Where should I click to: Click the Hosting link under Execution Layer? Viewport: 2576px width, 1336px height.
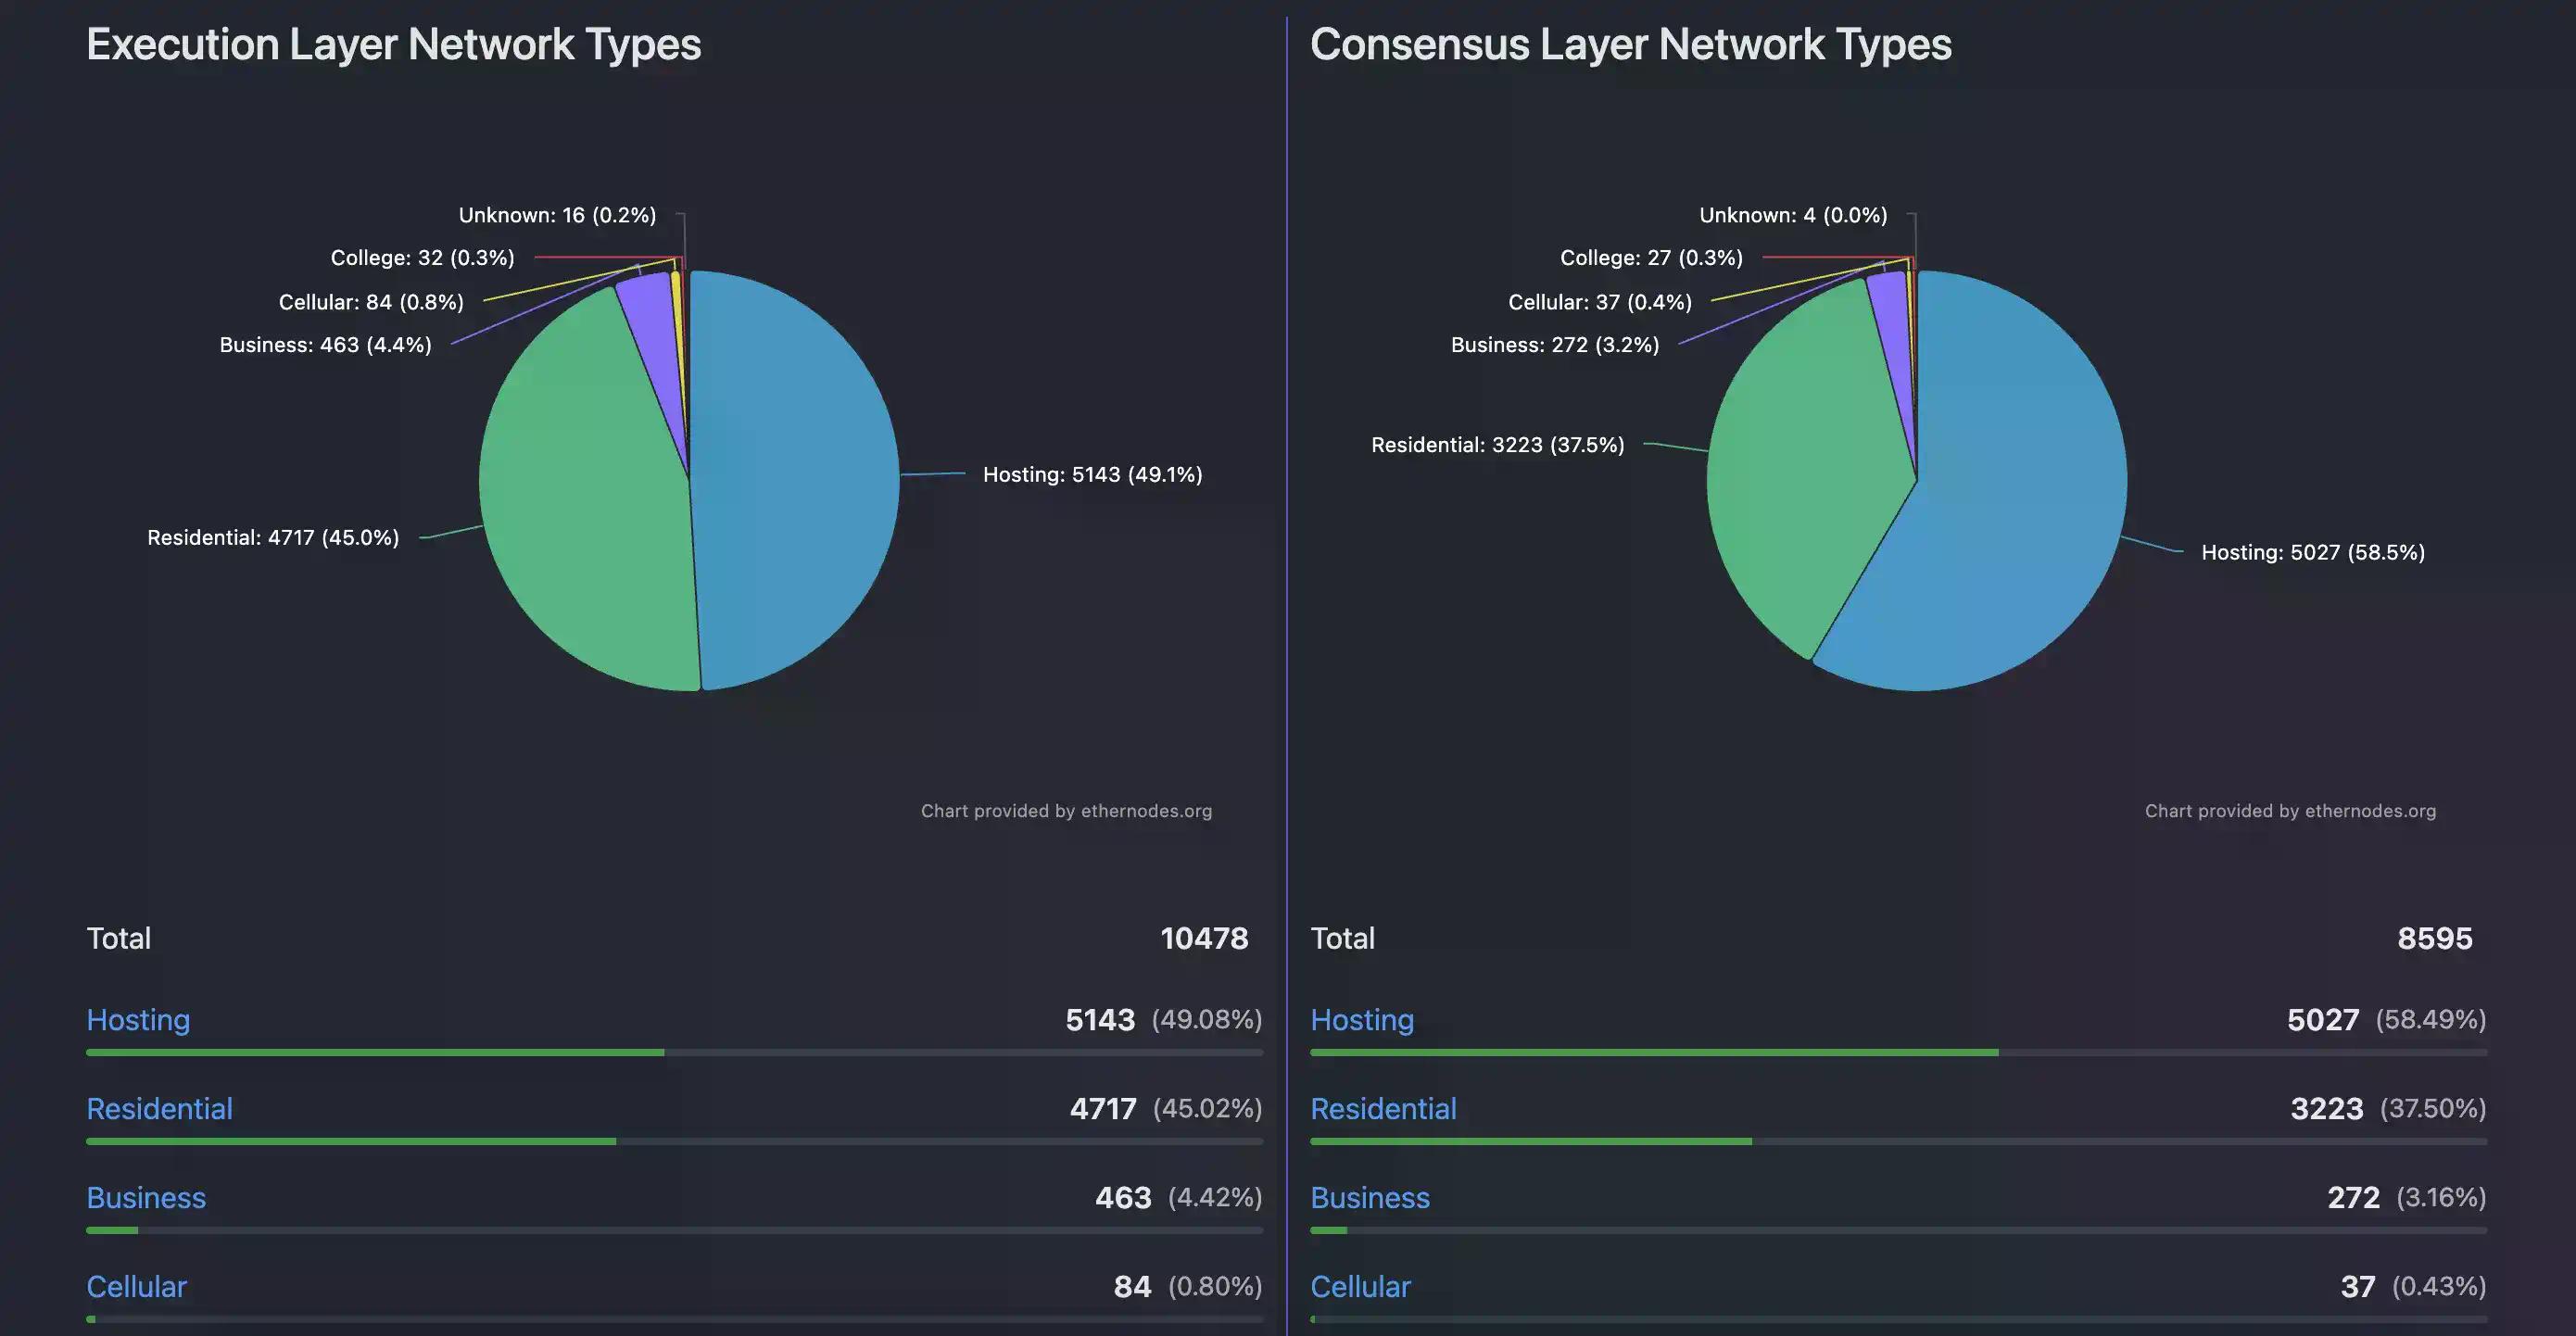coord(138,1019)
